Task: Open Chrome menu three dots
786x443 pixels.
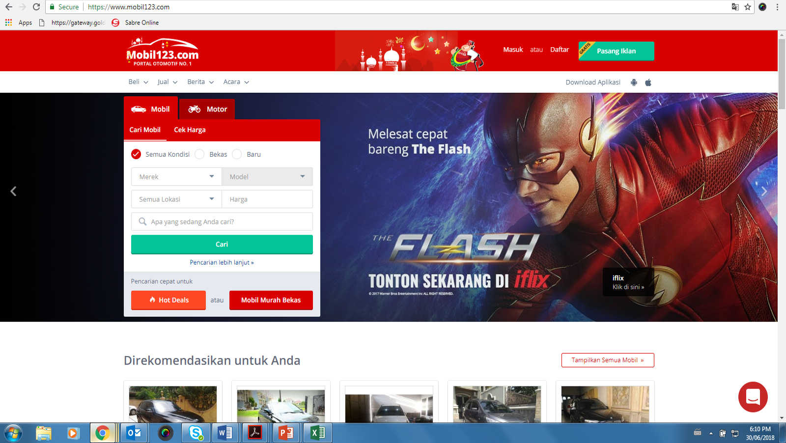Action: [x=777, y=7]
